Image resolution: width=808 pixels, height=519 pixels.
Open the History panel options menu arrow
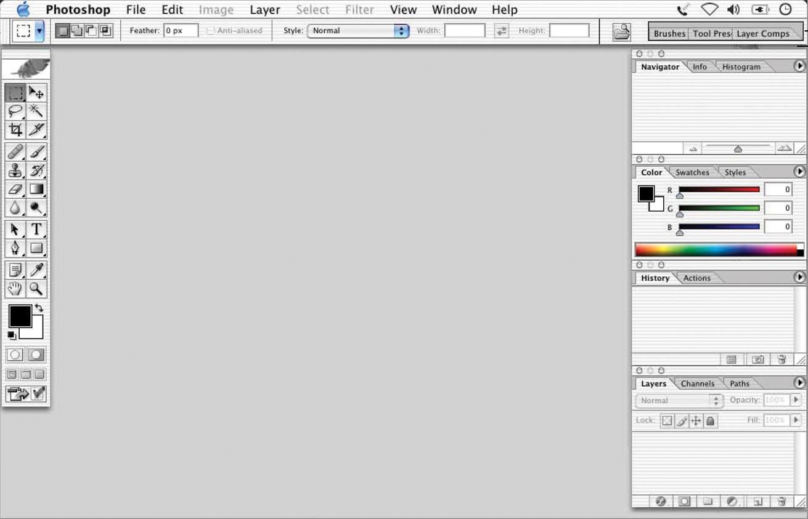coord(799,278)
